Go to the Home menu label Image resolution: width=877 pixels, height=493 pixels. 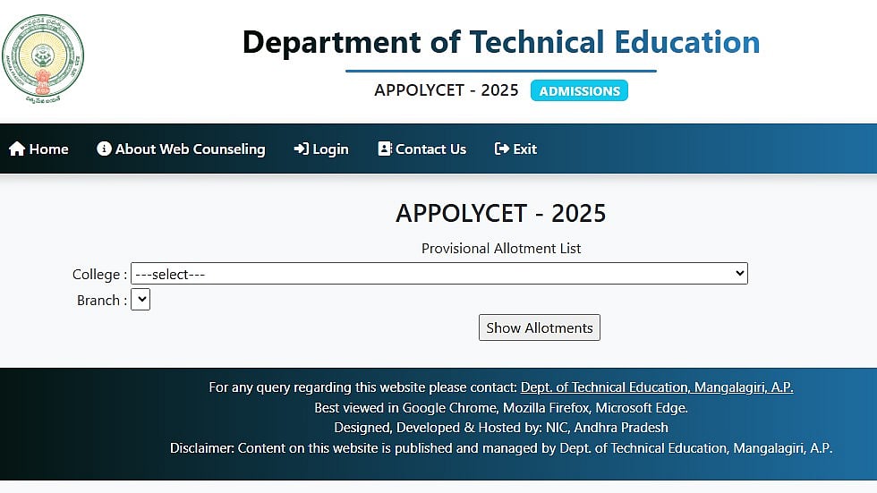point(48,149)
